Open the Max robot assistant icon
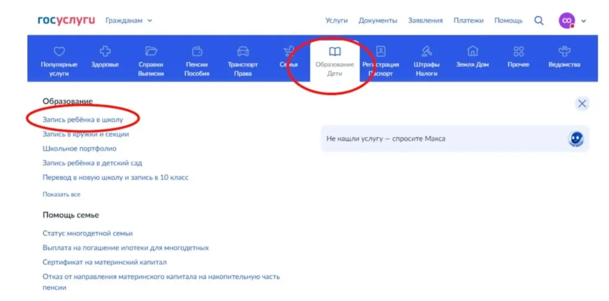The width and height of the screenshot is (609, 301). click(576, 139)
